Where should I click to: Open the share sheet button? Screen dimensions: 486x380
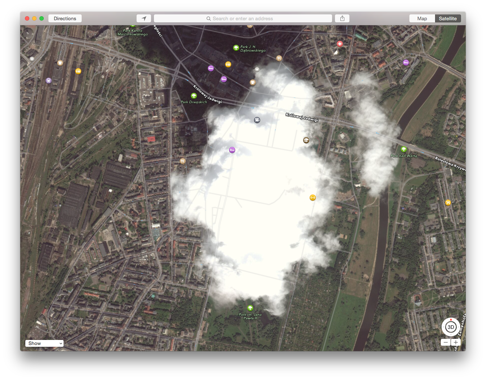pos(342,18)
